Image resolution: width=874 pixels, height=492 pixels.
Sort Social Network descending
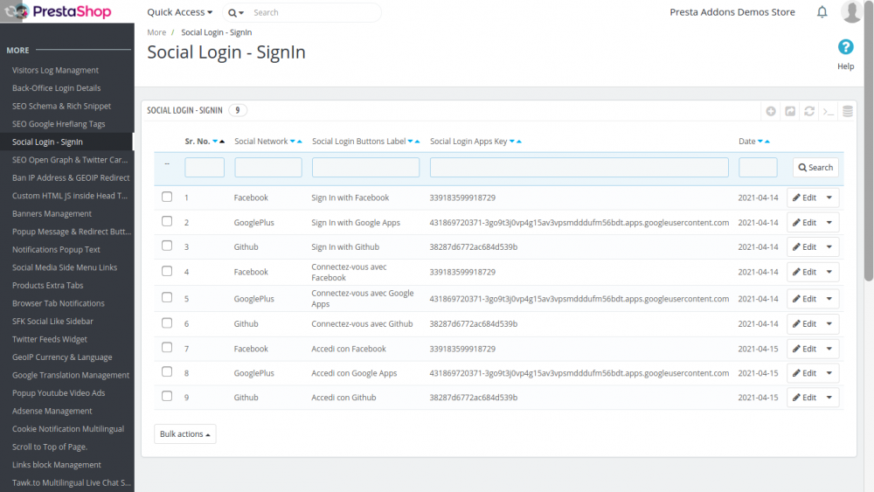pos(293,142)
